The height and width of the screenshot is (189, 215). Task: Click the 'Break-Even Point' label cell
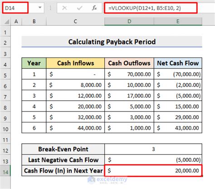(63, 149)
